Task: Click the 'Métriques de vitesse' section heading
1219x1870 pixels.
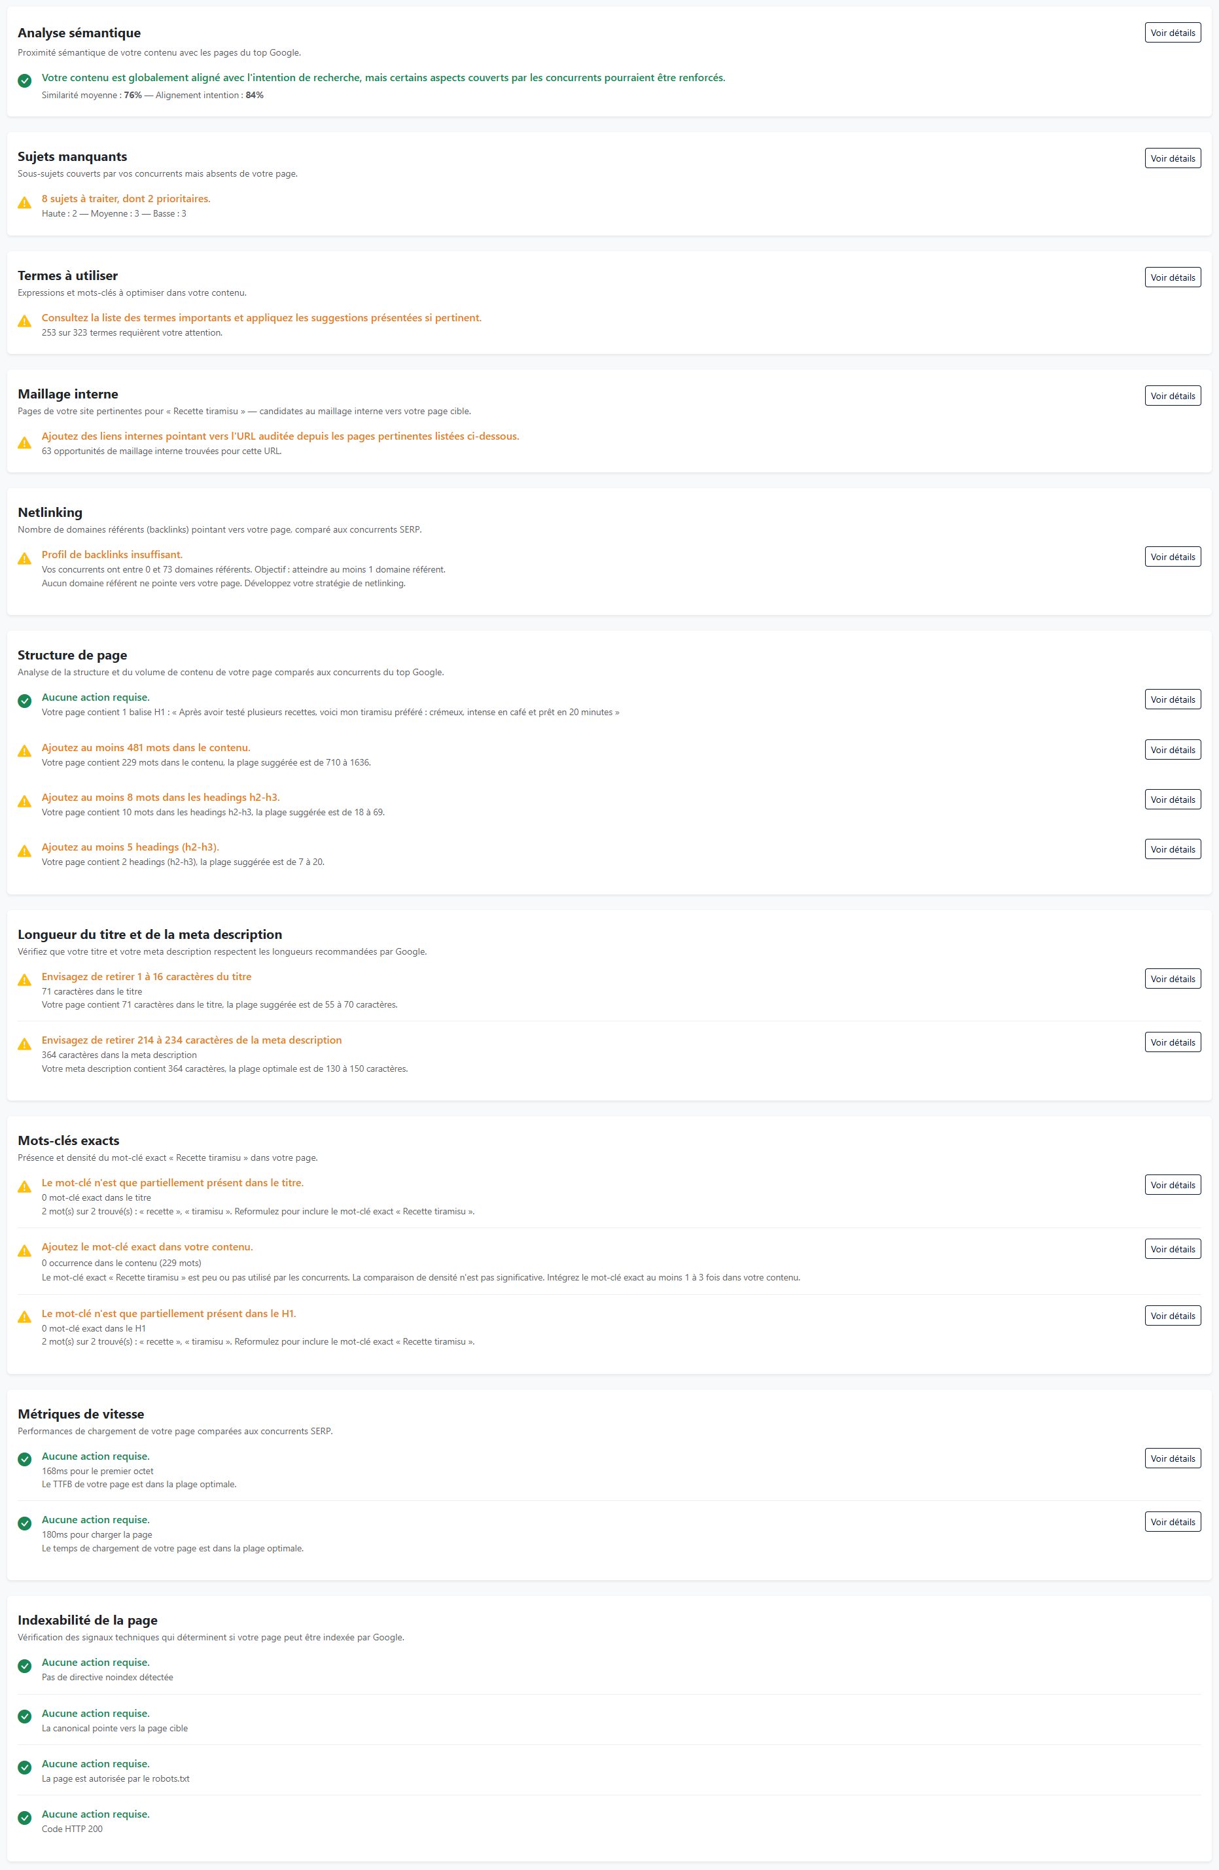Action: point(81,1415)
